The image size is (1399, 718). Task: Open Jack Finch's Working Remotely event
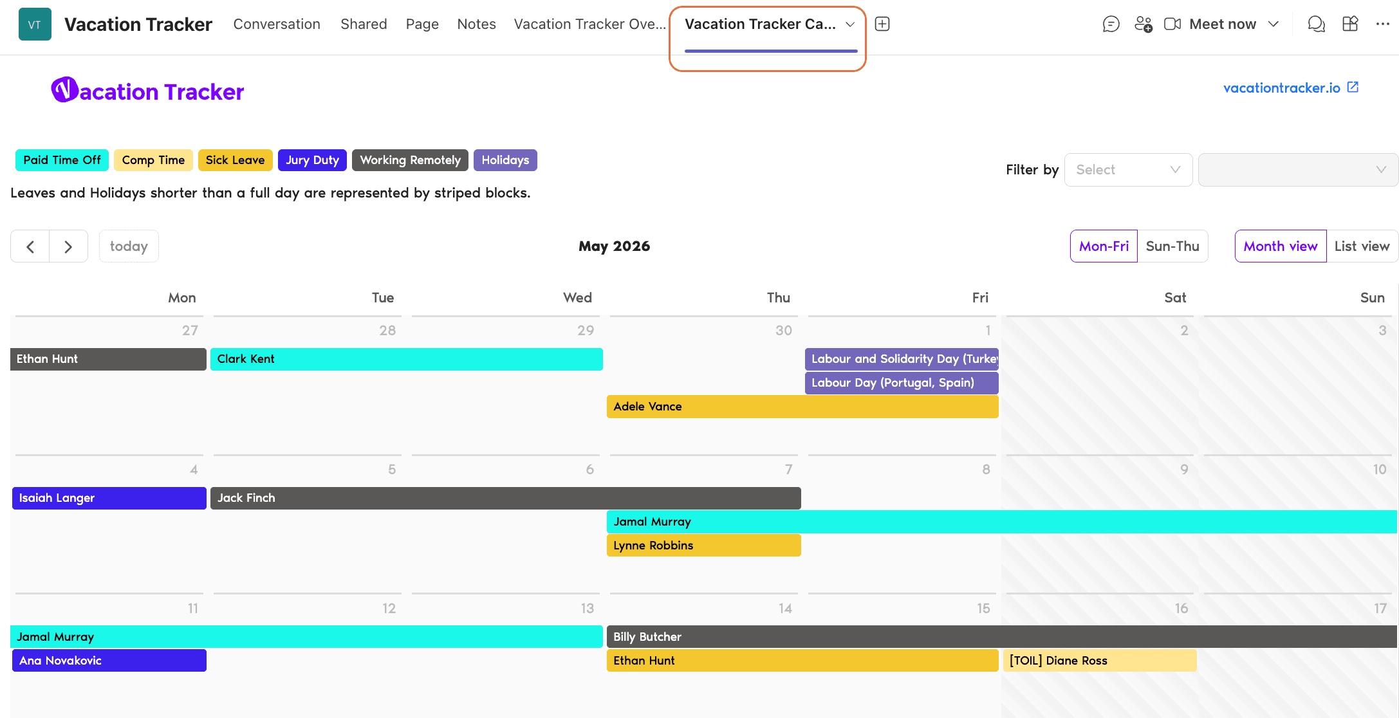point(506,498)
